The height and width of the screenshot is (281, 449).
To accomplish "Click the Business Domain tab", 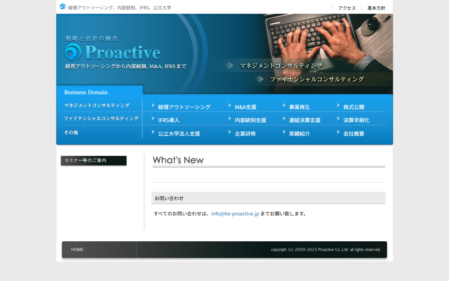I will coord(100,90).
